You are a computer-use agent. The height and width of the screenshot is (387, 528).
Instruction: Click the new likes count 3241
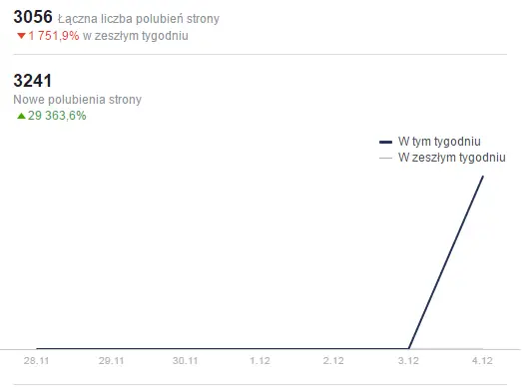click(x=33, y=81)
